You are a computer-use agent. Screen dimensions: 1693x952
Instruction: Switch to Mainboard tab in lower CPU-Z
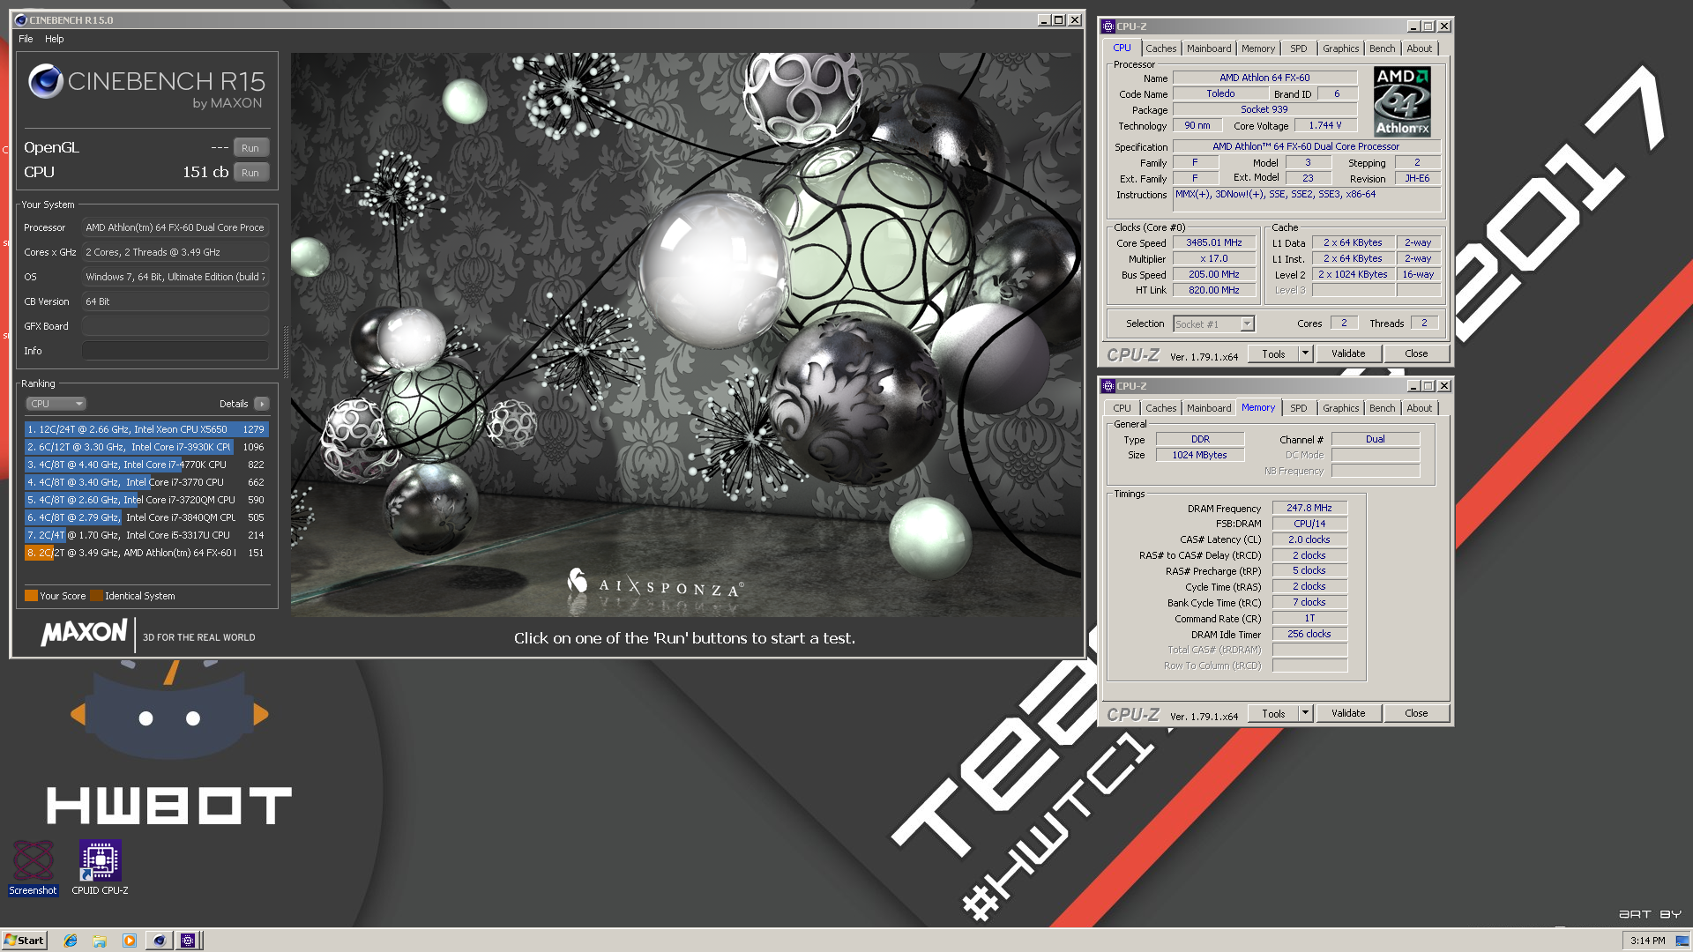point(1208,408)
